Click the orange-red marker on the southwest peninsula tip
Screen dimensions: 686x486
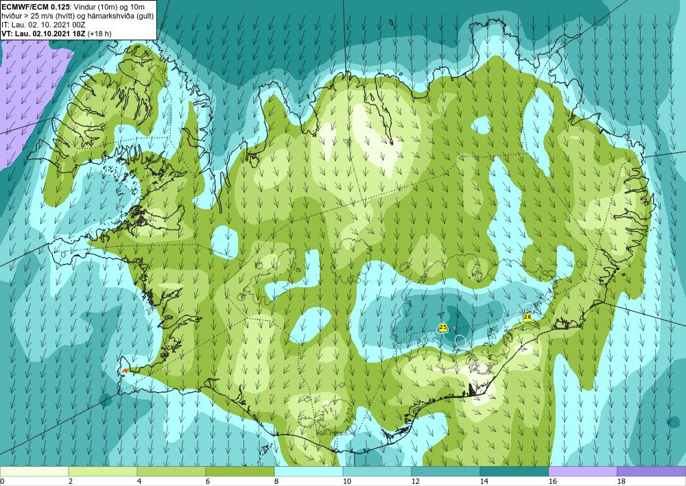[125, 371]
